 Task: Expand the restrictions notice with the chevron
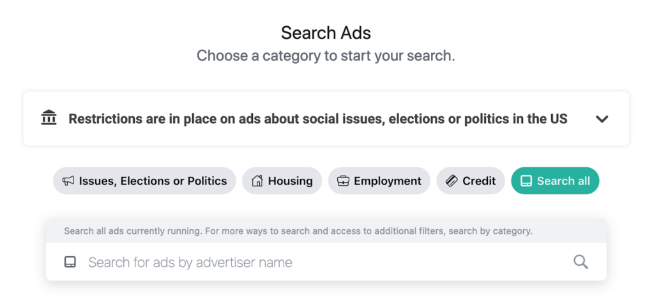(x=602, y=119)
